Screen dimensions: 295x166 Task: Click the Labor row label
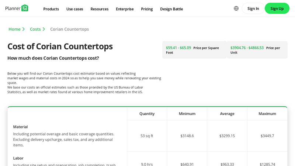point(18,158)
